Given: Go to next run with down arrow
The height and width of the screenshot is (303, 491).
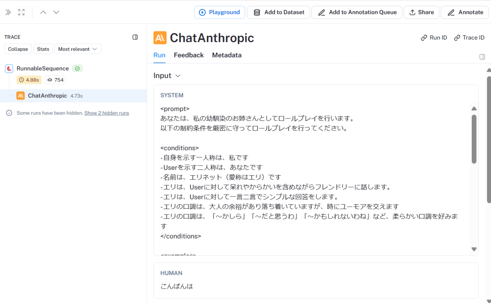Looking at the screenshot, I should pyautogui.click(x=56, y=12).
